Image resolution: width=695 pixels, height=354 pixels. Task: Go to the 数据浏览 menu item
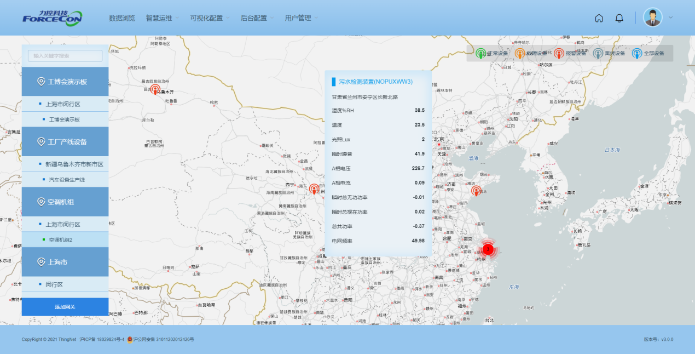pyautogui.click(x=122, y=18)
